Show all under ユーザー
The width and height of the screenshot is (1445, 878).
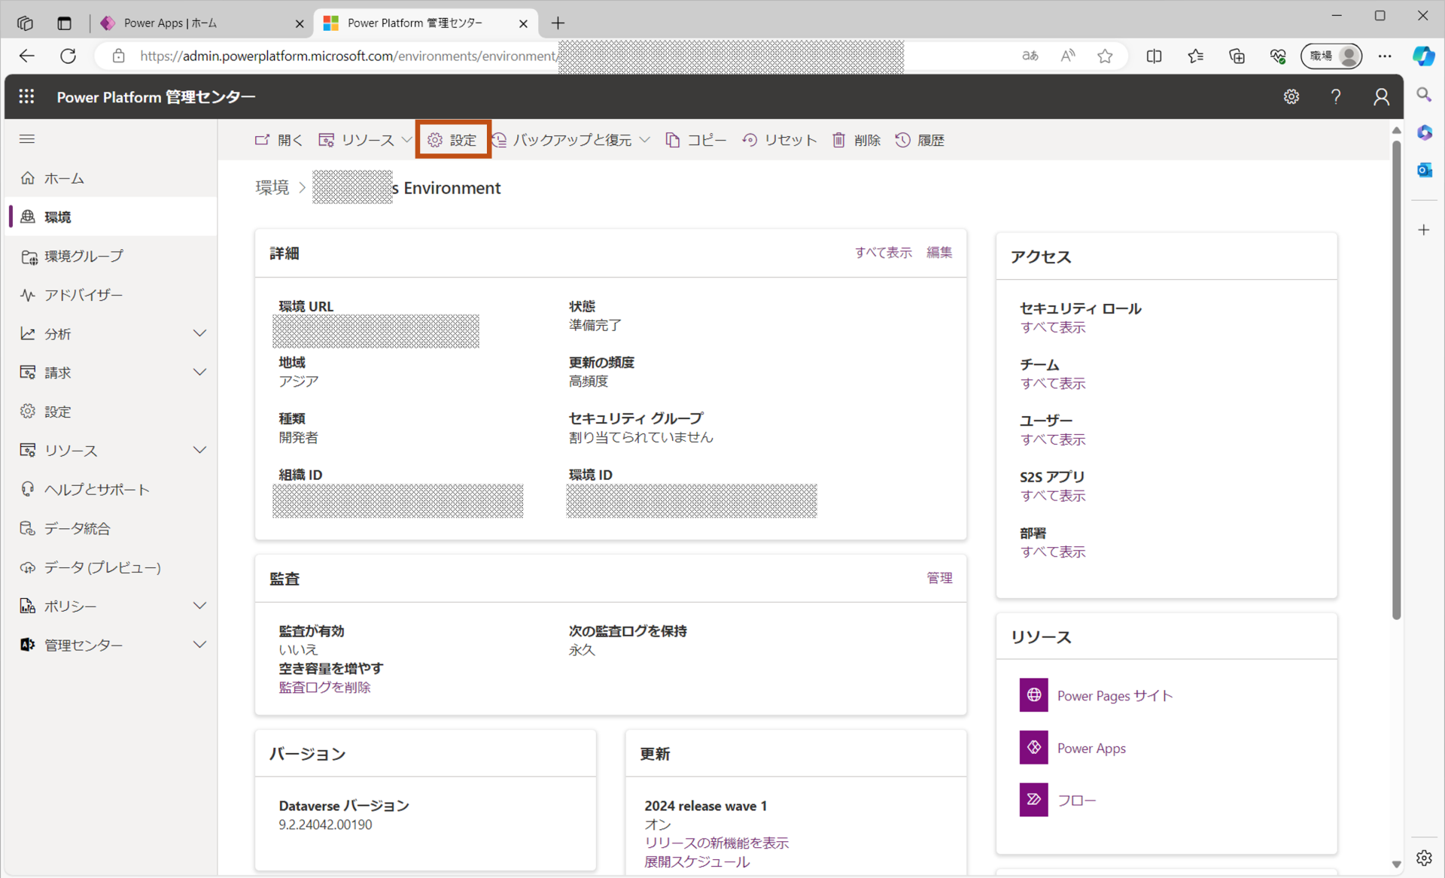pos(1053,439)
